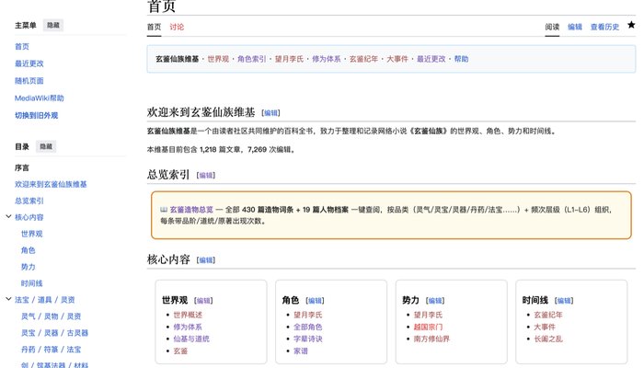Open 查看历史 tab
644x368 pixels.
click(x=604, y=27)
